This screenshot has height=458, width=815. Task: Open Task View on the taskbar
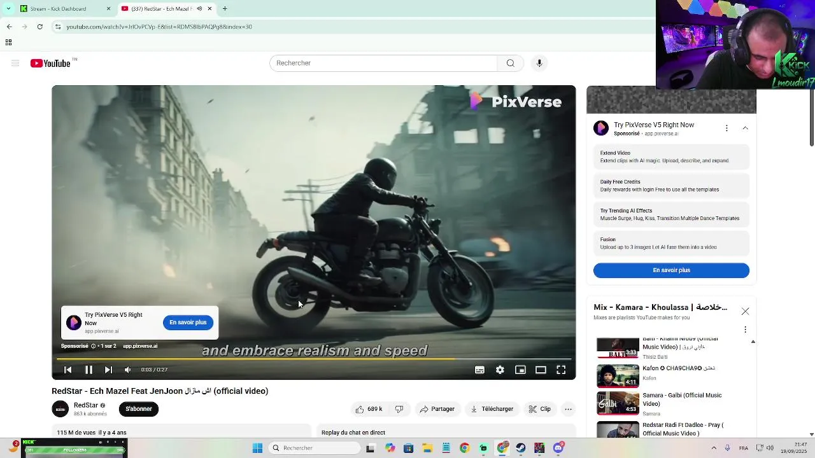[371, 448]
